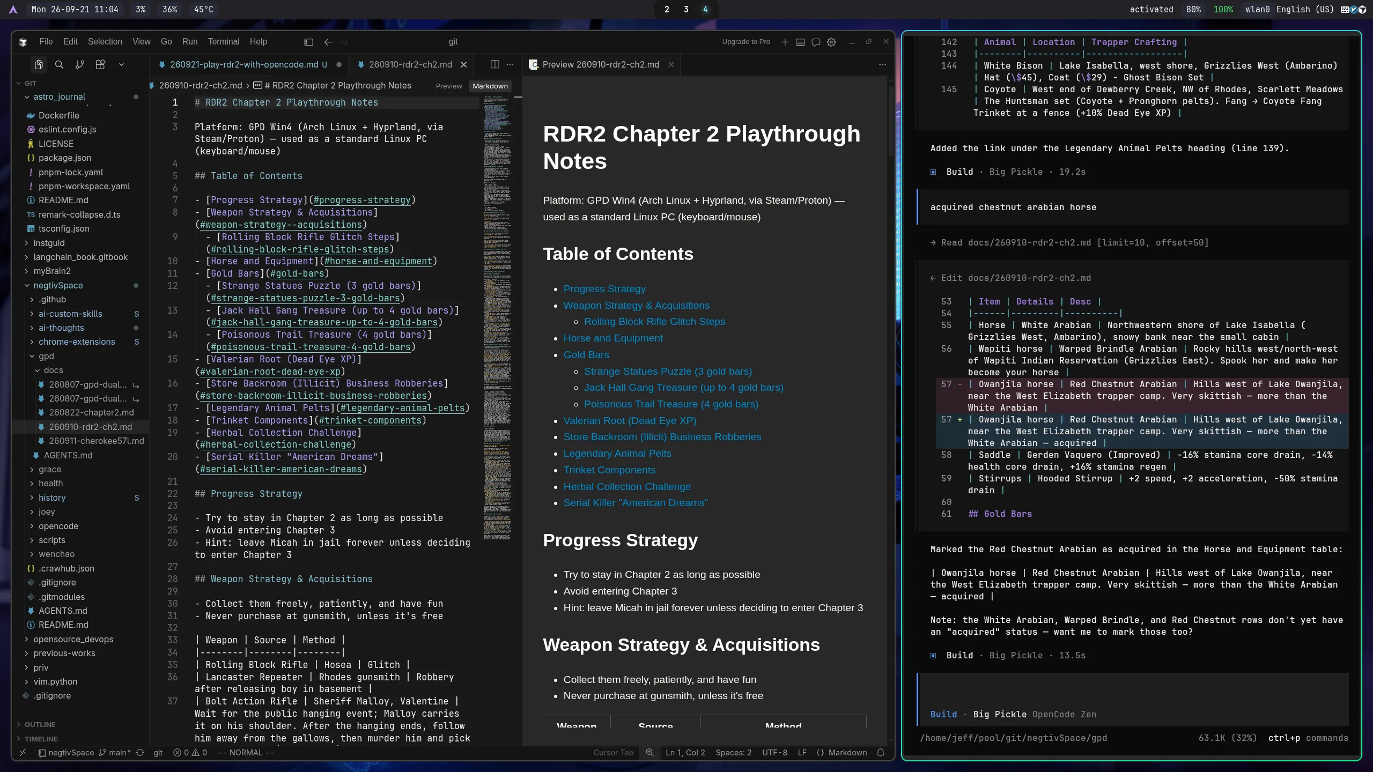
Task: Open the Help menu
Action: point(258,42)
